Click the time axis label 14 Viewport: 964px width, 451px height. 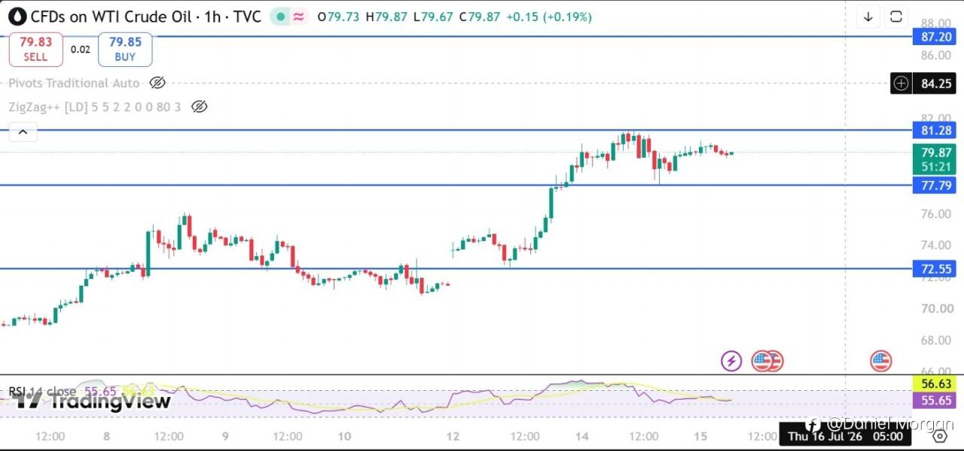click(581, 436)
